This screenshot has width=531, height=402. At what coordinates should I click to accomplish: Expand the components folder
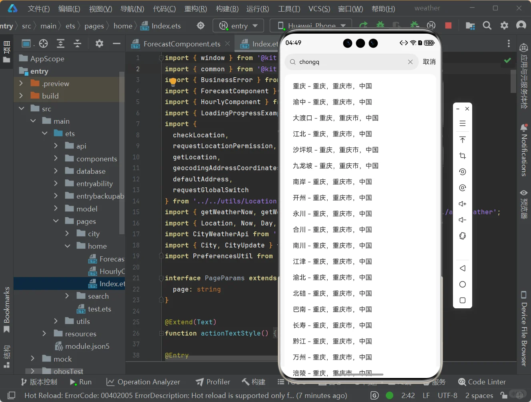point(56,159)
